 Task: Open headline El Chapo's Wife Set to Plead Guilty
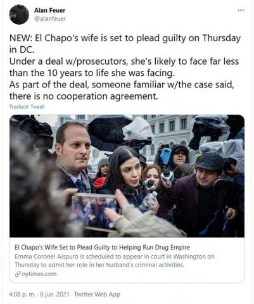pyautogui.click(x=103, y=247)
